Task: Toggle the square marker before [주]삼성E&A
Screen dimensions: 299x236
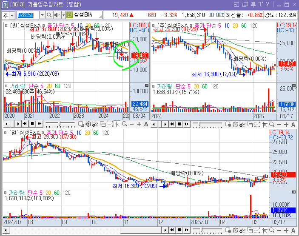Action: [153, 26]
